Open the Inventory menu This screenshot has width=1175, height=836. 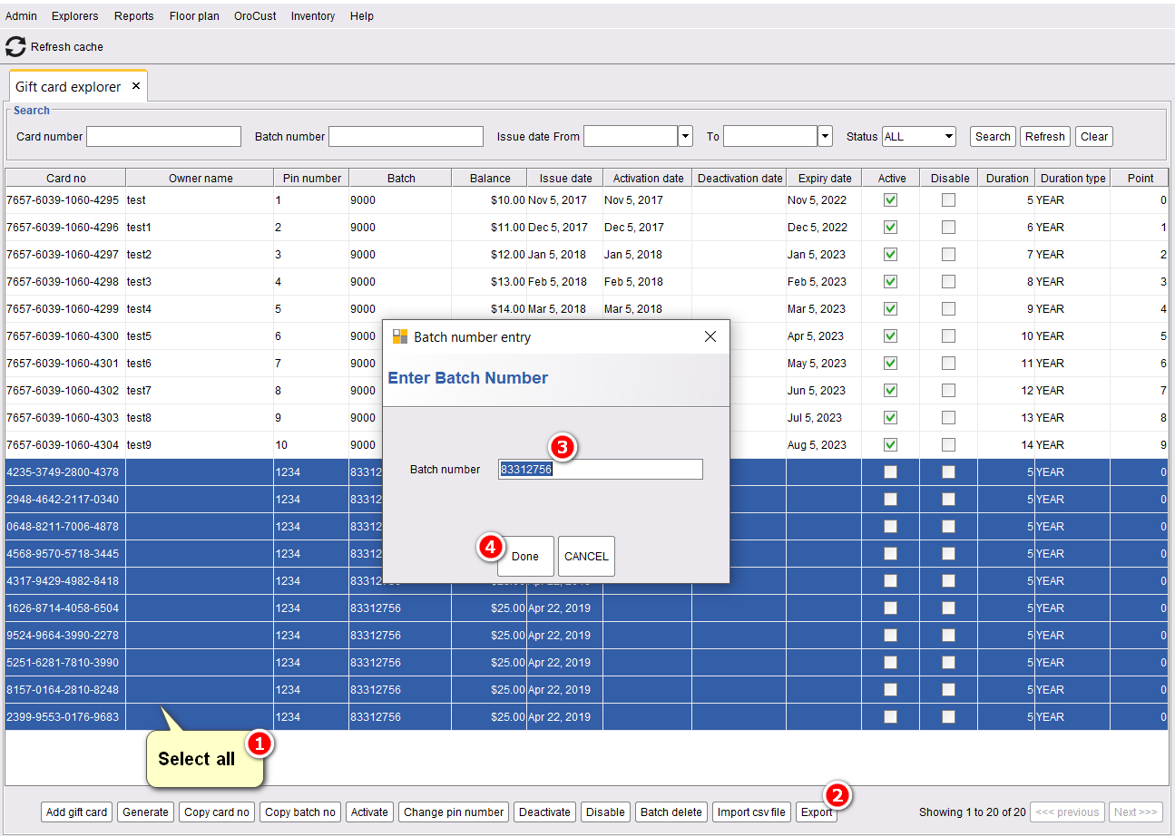[x=313, y=16]
